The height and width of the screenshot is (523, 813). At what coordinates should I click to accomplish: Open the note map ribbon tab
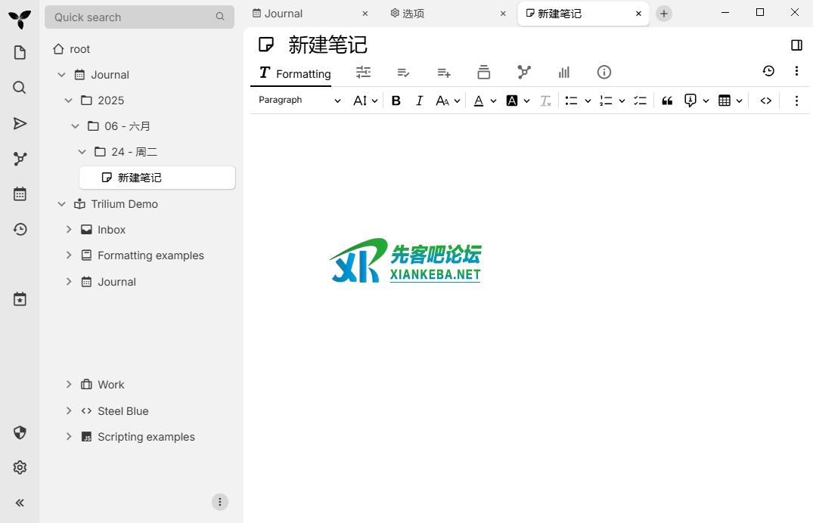pyautogui.click(x=524, y=73)
